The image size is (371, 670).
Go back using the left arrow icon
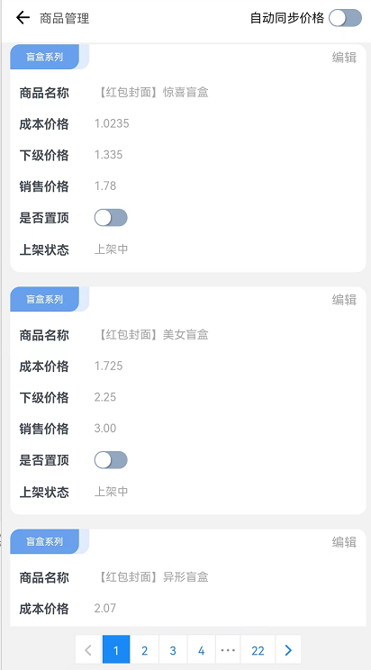pyautogui.click(x=23, y=18)
